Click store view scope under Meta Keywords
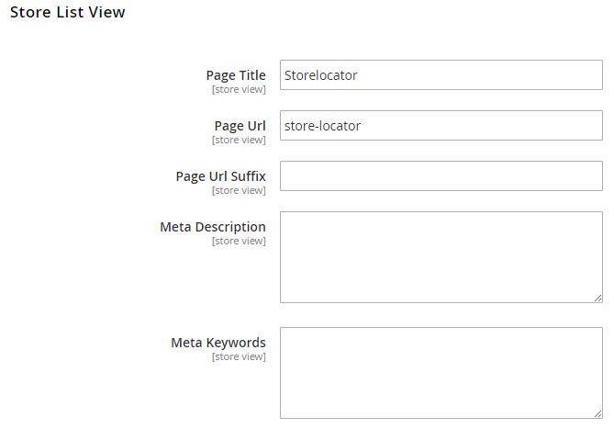 click(239, 357)
